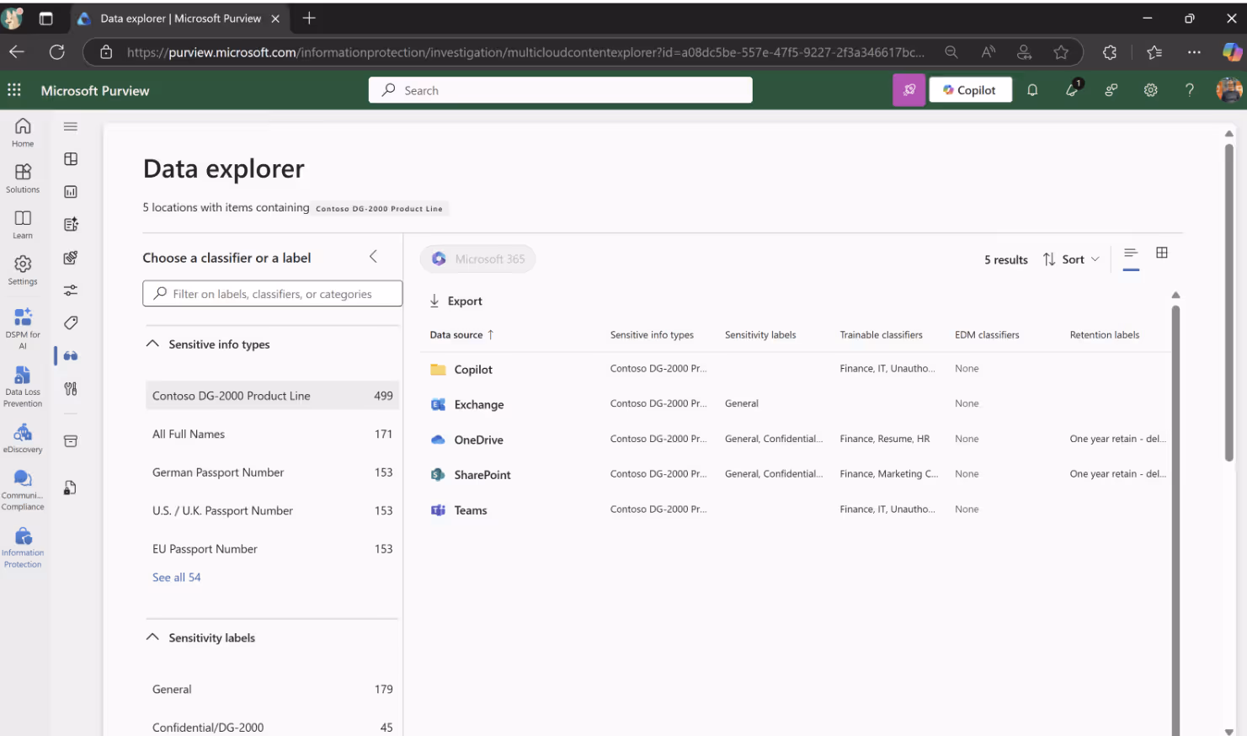1247x736 pixels.
Task: Open eDiscovery solution
Action: (x=23, y=438)
